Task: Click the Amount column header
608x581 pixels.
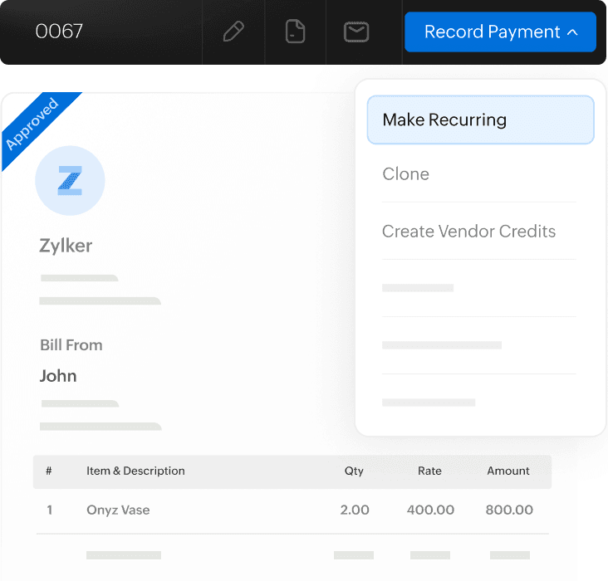Action: pyautogui.click(x=508, y=471)
